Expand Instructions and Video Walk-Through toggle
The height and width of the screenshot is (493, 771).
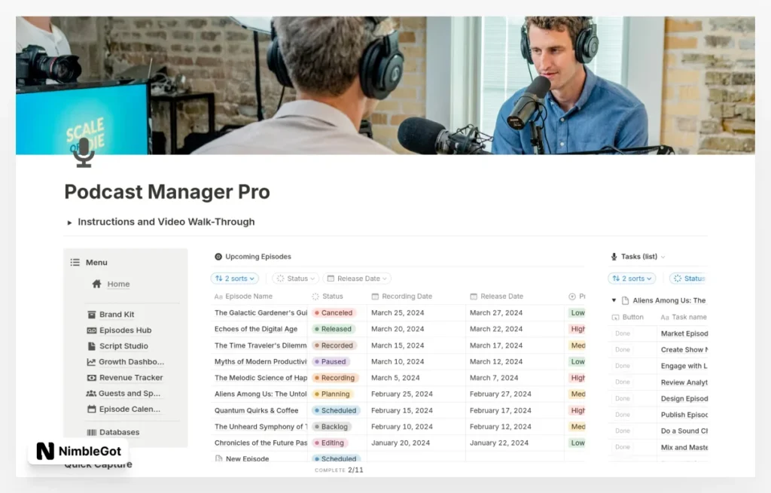(x=69, y=223)
